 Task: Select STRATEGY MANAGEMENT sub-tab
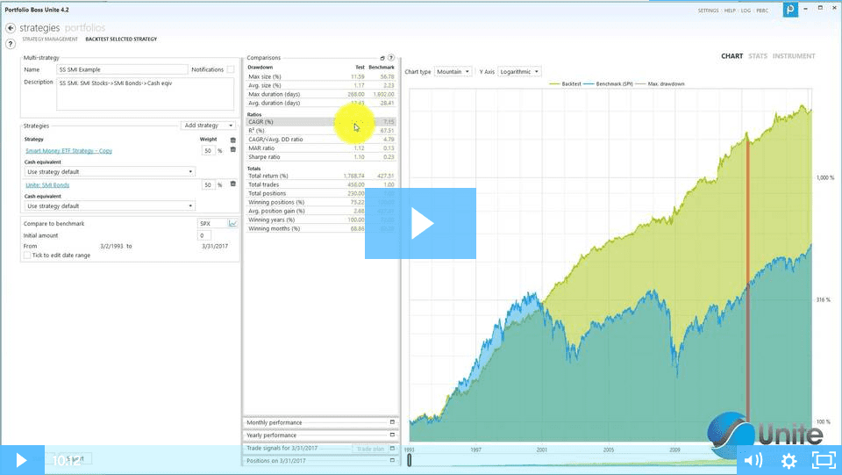[50, 40]
